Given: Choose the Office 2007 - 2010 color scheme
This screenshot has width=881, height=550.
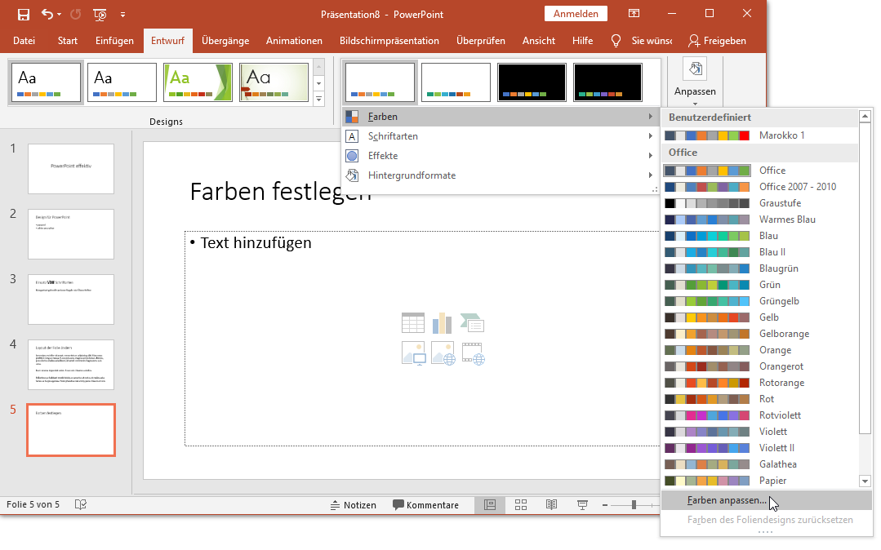Looking at the screenshot, I should point(760,187).
